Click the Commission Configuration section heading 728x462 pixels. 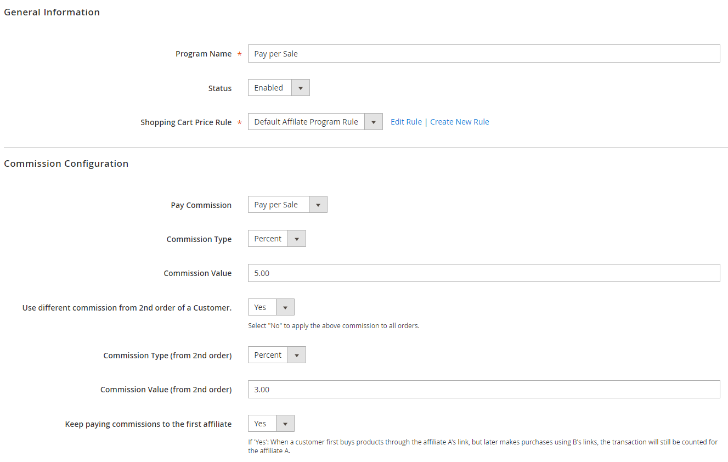coord(66,164)
